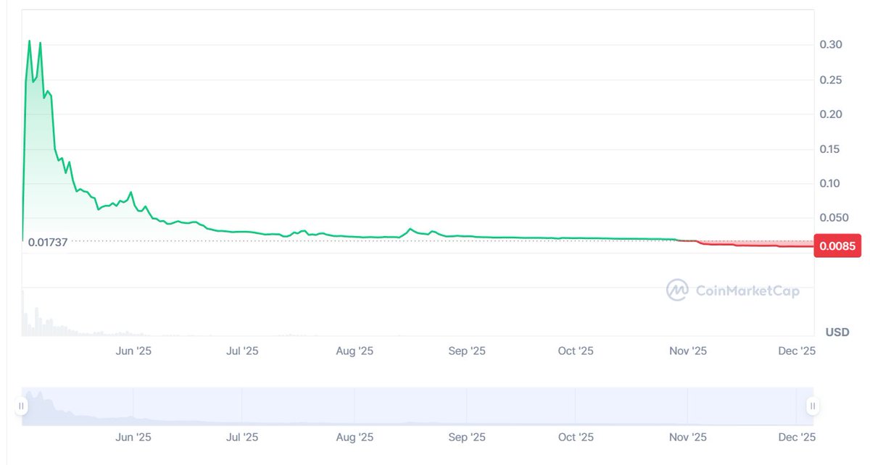Click Nov '25 in the range navigator
Viewport: 870px width, 465px height.
688,437
